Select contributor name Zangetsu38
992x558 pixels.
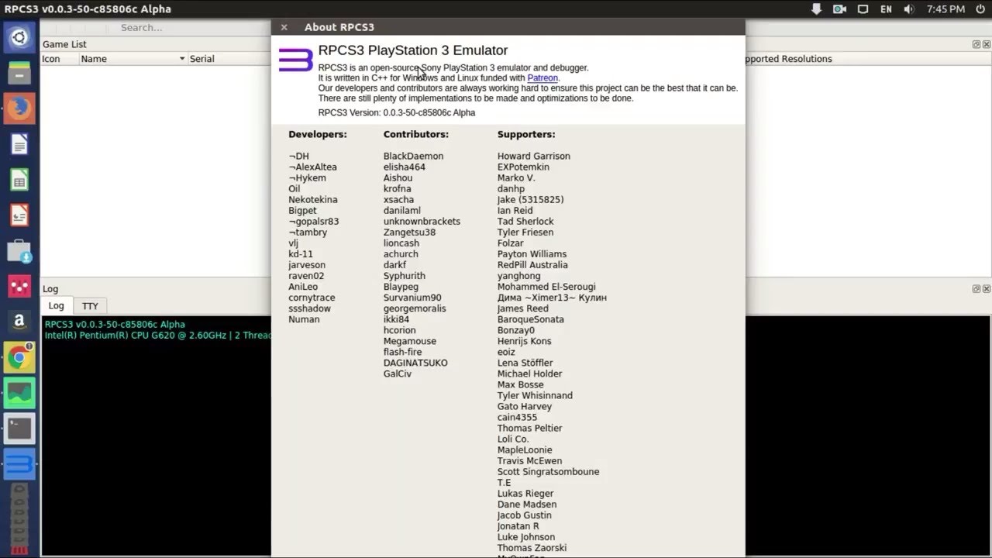409,232
